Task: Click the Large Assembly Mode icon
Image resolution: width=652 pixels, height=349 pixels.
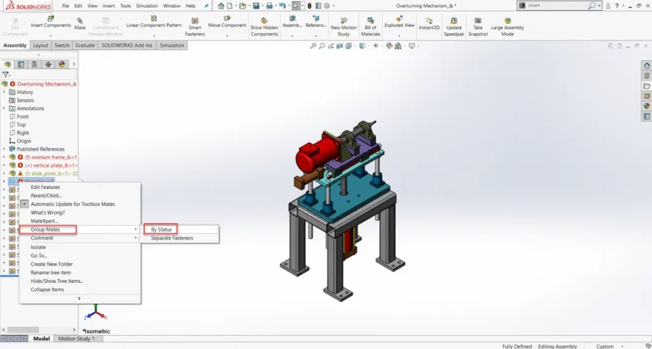Action: point(507,20)
